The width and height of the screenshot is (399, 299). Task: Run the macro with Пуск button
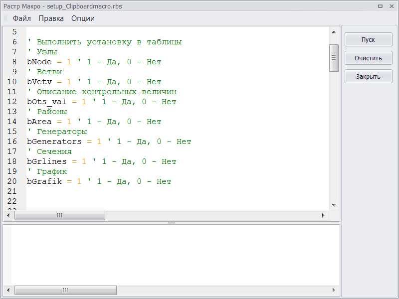tap(368, 40)
